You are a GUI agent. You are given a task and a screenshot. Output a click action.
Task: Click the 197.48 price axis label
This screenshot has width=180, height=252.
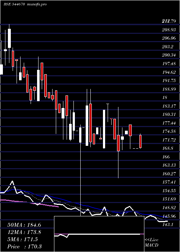tap(169, 64)
